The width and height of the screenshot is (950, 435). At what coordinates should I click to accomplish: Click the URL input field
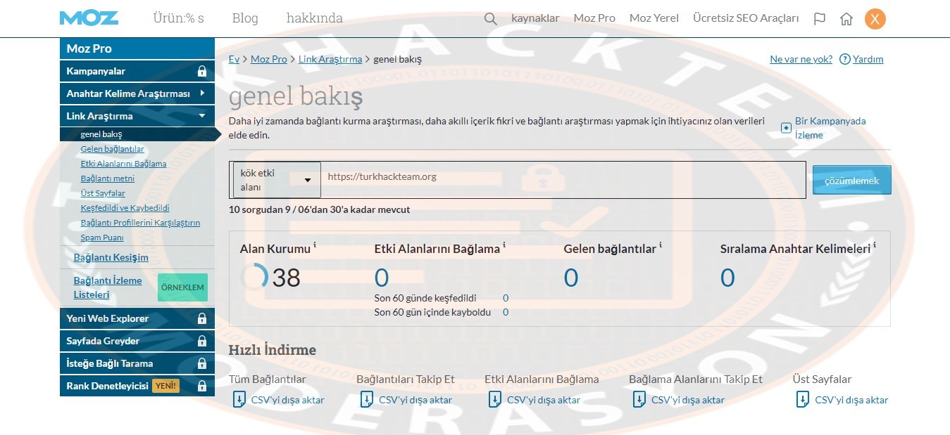coord(563,180)
